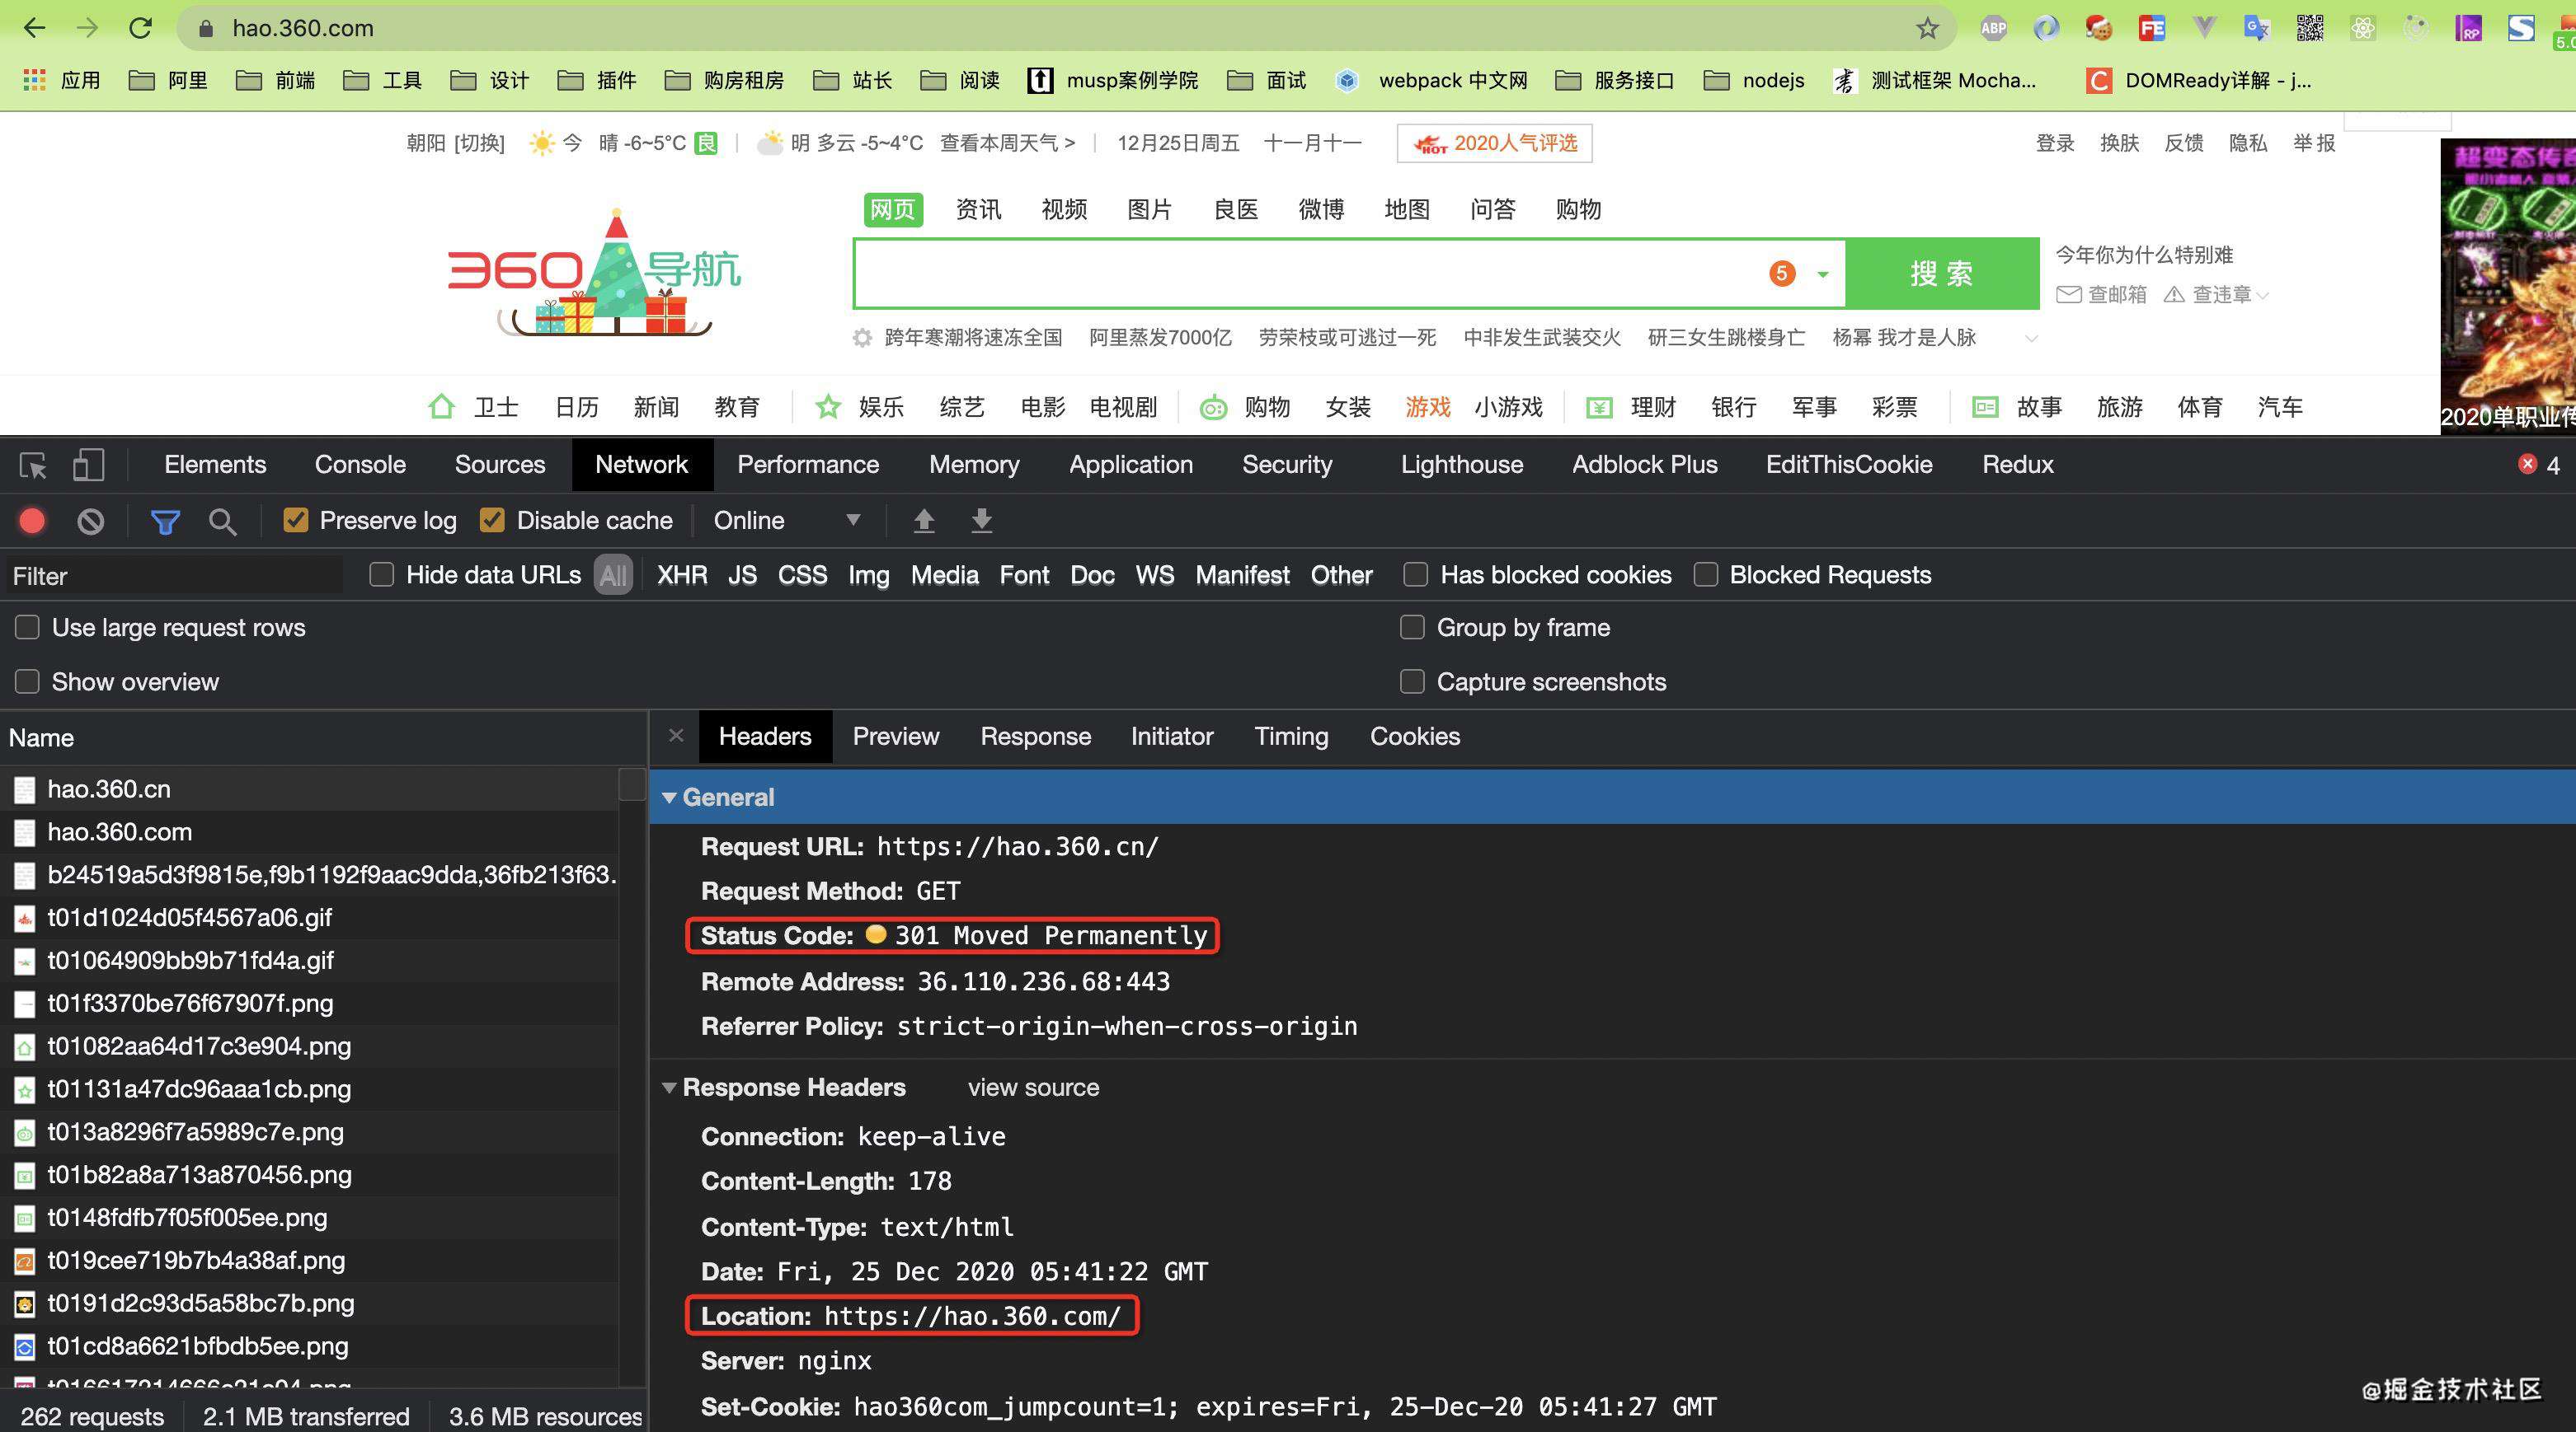Enable Blocked Requests checkbox

(1705, 574)
